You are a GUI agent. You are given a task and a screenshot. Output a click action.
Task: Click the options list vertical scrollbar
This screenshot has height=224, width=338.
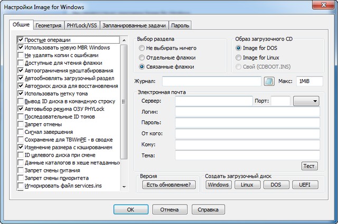point(124,105)
